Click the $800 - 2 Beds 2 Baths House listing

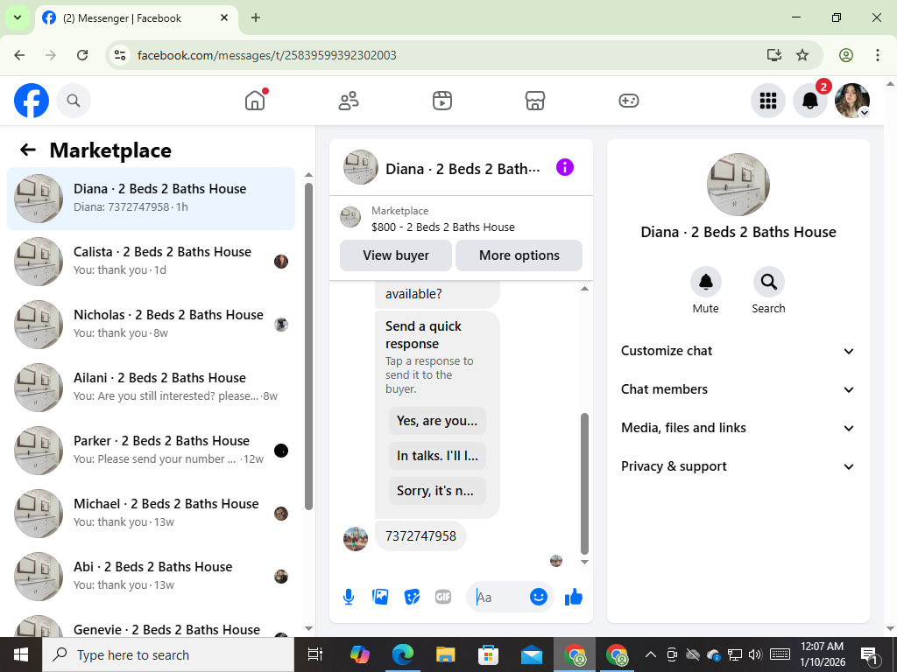[442, 227]
